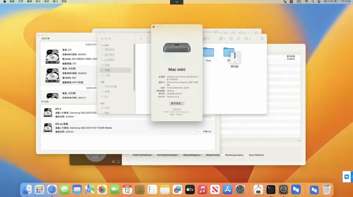
Task: Open Terminal from the Dock
Action: pyautogui.click(x=271, y=190)
